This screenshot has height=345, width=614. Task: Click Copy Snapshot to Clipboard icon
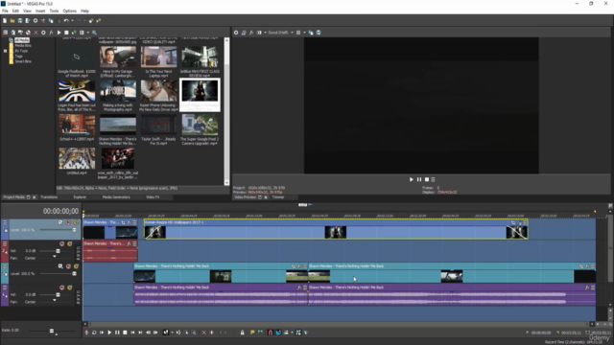coord(311,33)
